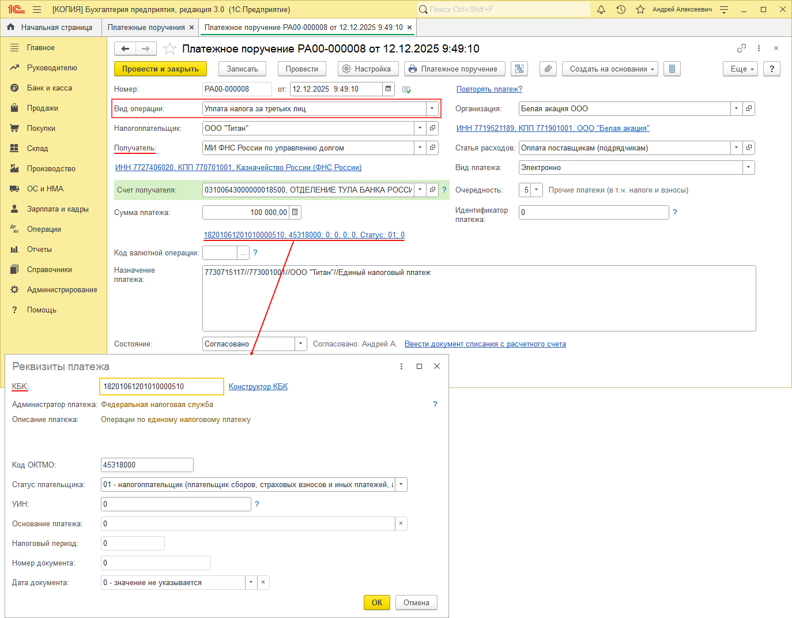Switch to the Начальная страница tab
Screen dimensions: 792x618
50,27
